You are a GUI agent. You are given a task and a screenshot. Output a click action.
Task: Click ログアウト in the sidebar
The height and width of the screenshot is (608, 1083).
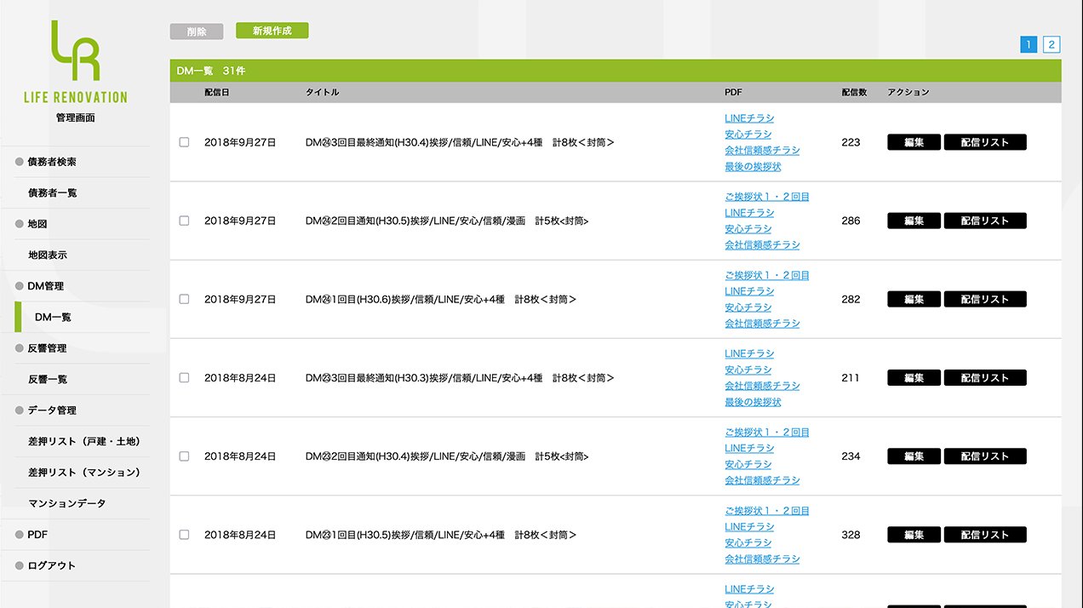pyautogui.click(x=52, y=565)
